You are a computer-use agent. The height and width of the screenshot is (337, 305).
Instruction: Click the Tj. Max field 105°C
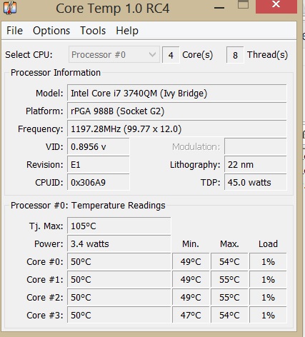119,226
